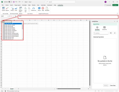Select the BCF_EXCHANGENAME function suggestion
Image resolution: width=119 pixels, height=92 pixels.
13,35
